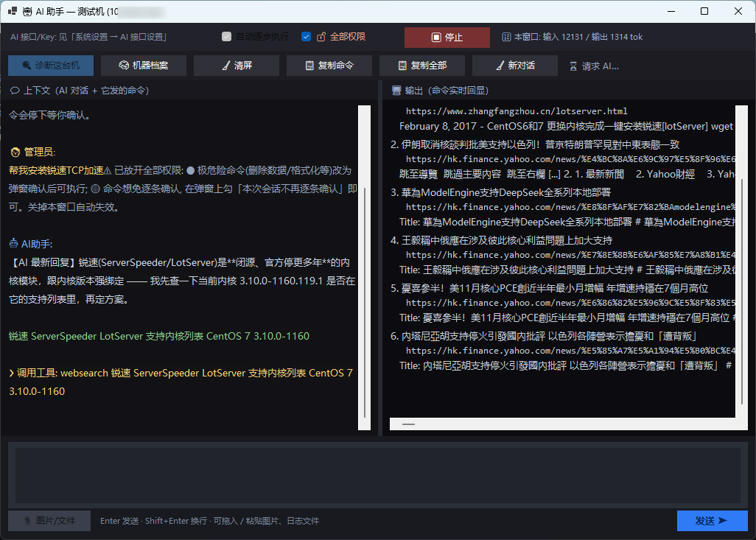
Task: Click the hourglass icon before 请求 AI
Action: tap(573, 66)
